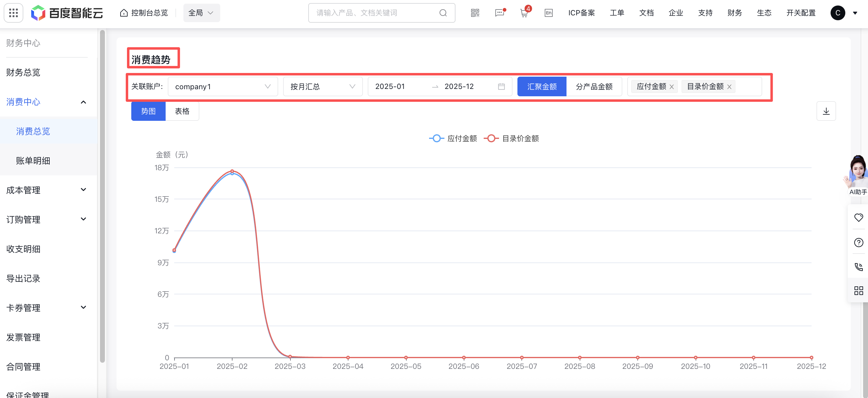
Task: Open the apps grid launcher icon
Action: (13, 13)
